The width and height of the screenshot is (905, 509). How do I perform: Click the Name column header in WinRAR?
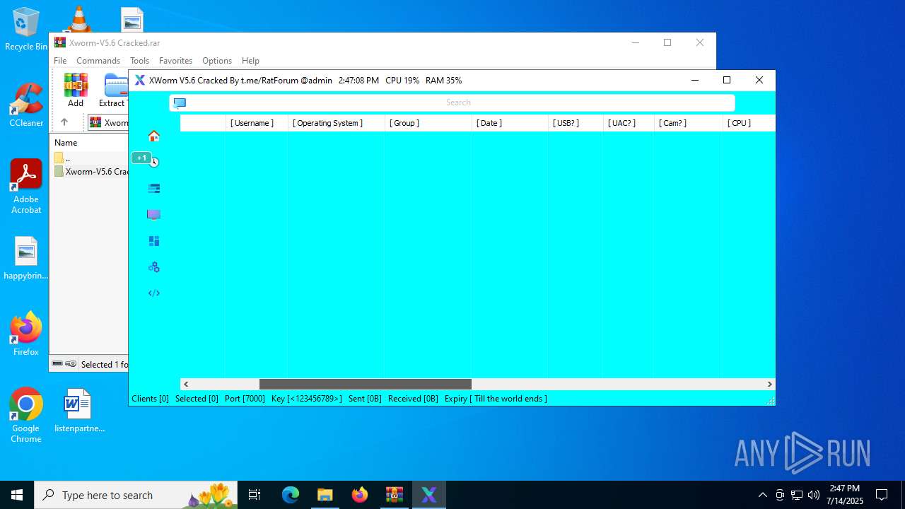(66, 142)
